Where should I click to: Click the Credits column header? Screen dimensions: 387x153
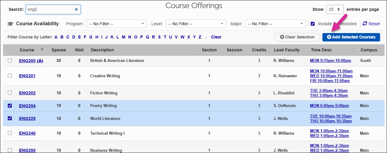[259, 50]
